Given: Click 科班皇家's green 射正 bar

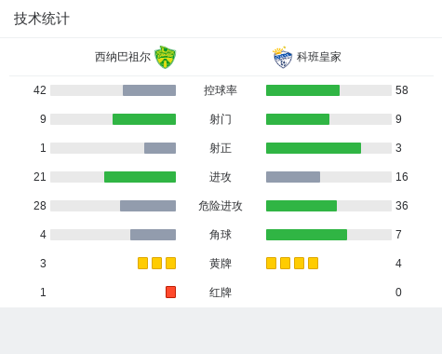Looking at the screenshot, I should pyautogui.click(x=314, y=148).
